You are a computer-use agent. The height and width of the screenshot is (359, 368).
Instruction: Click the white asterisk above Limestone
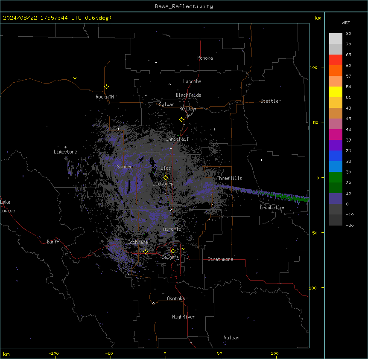tap(65, 148)
